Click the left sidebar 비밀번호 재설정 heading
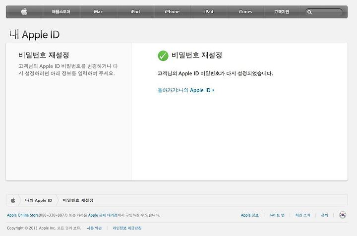This screenshot has height=236, width=357. pyautogui.click(x=44, y=55)
